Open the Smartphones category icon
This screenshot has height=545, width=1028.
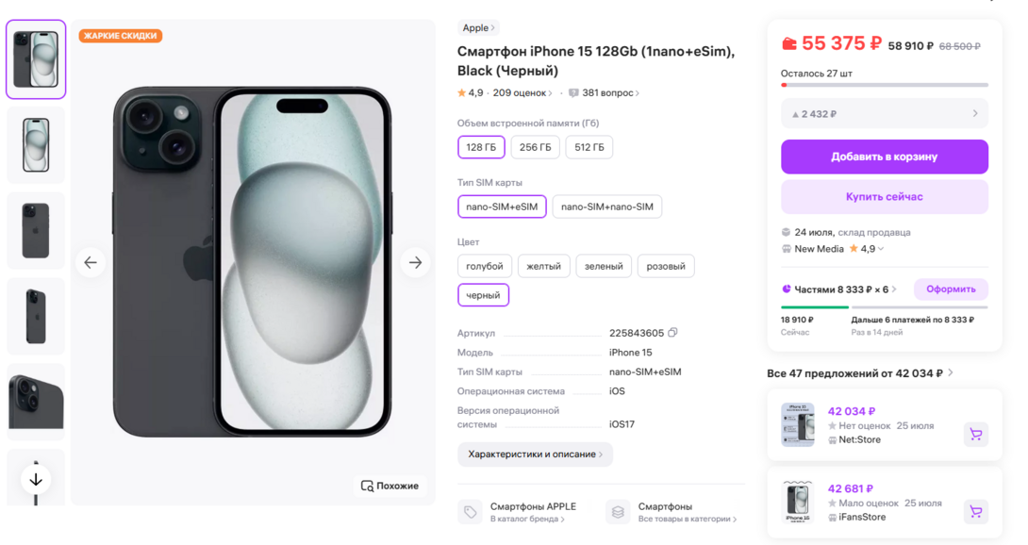(x=618, y=512)
